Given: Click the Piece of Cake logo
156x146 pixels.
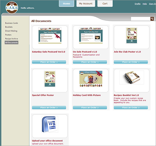Looking at the screenshot, I should (12, 7).
